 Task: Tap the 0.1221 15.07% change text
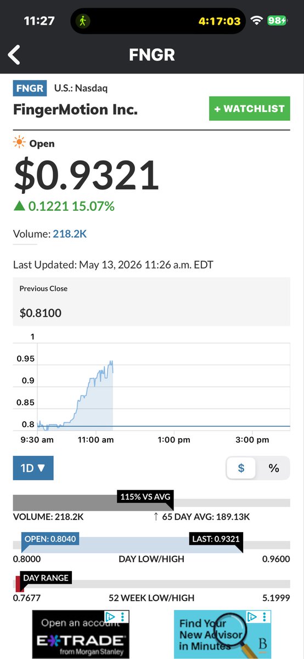click(x=71, y=206)
